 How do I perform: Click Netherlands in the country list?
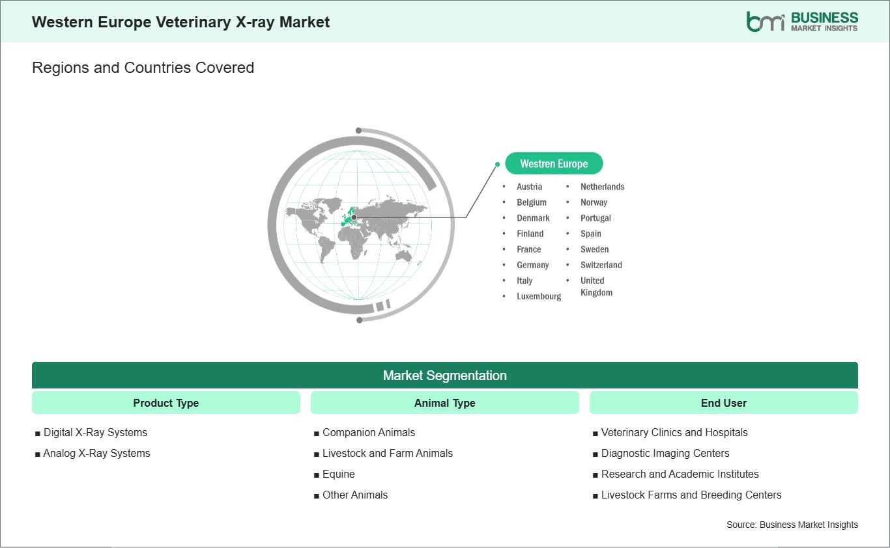coord(603,187)
